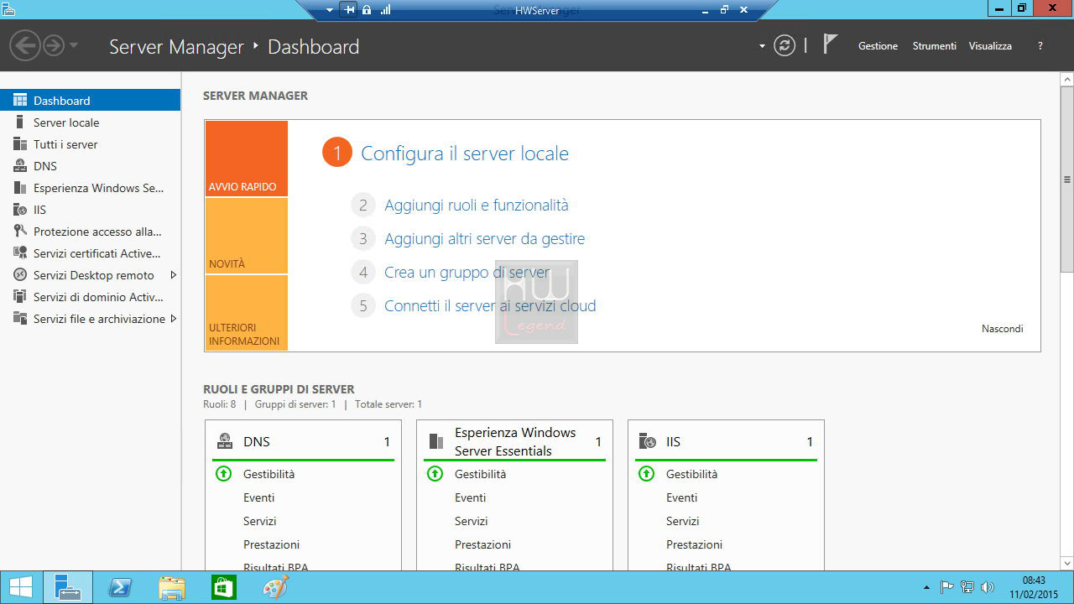
Task: Click Connetti il server ai servizi cloud
Action: pyautogui.click(x=490, y=306)
